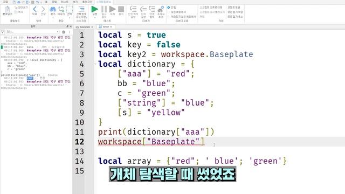Click the word "true" on line 1

click(x=156, y=34)
